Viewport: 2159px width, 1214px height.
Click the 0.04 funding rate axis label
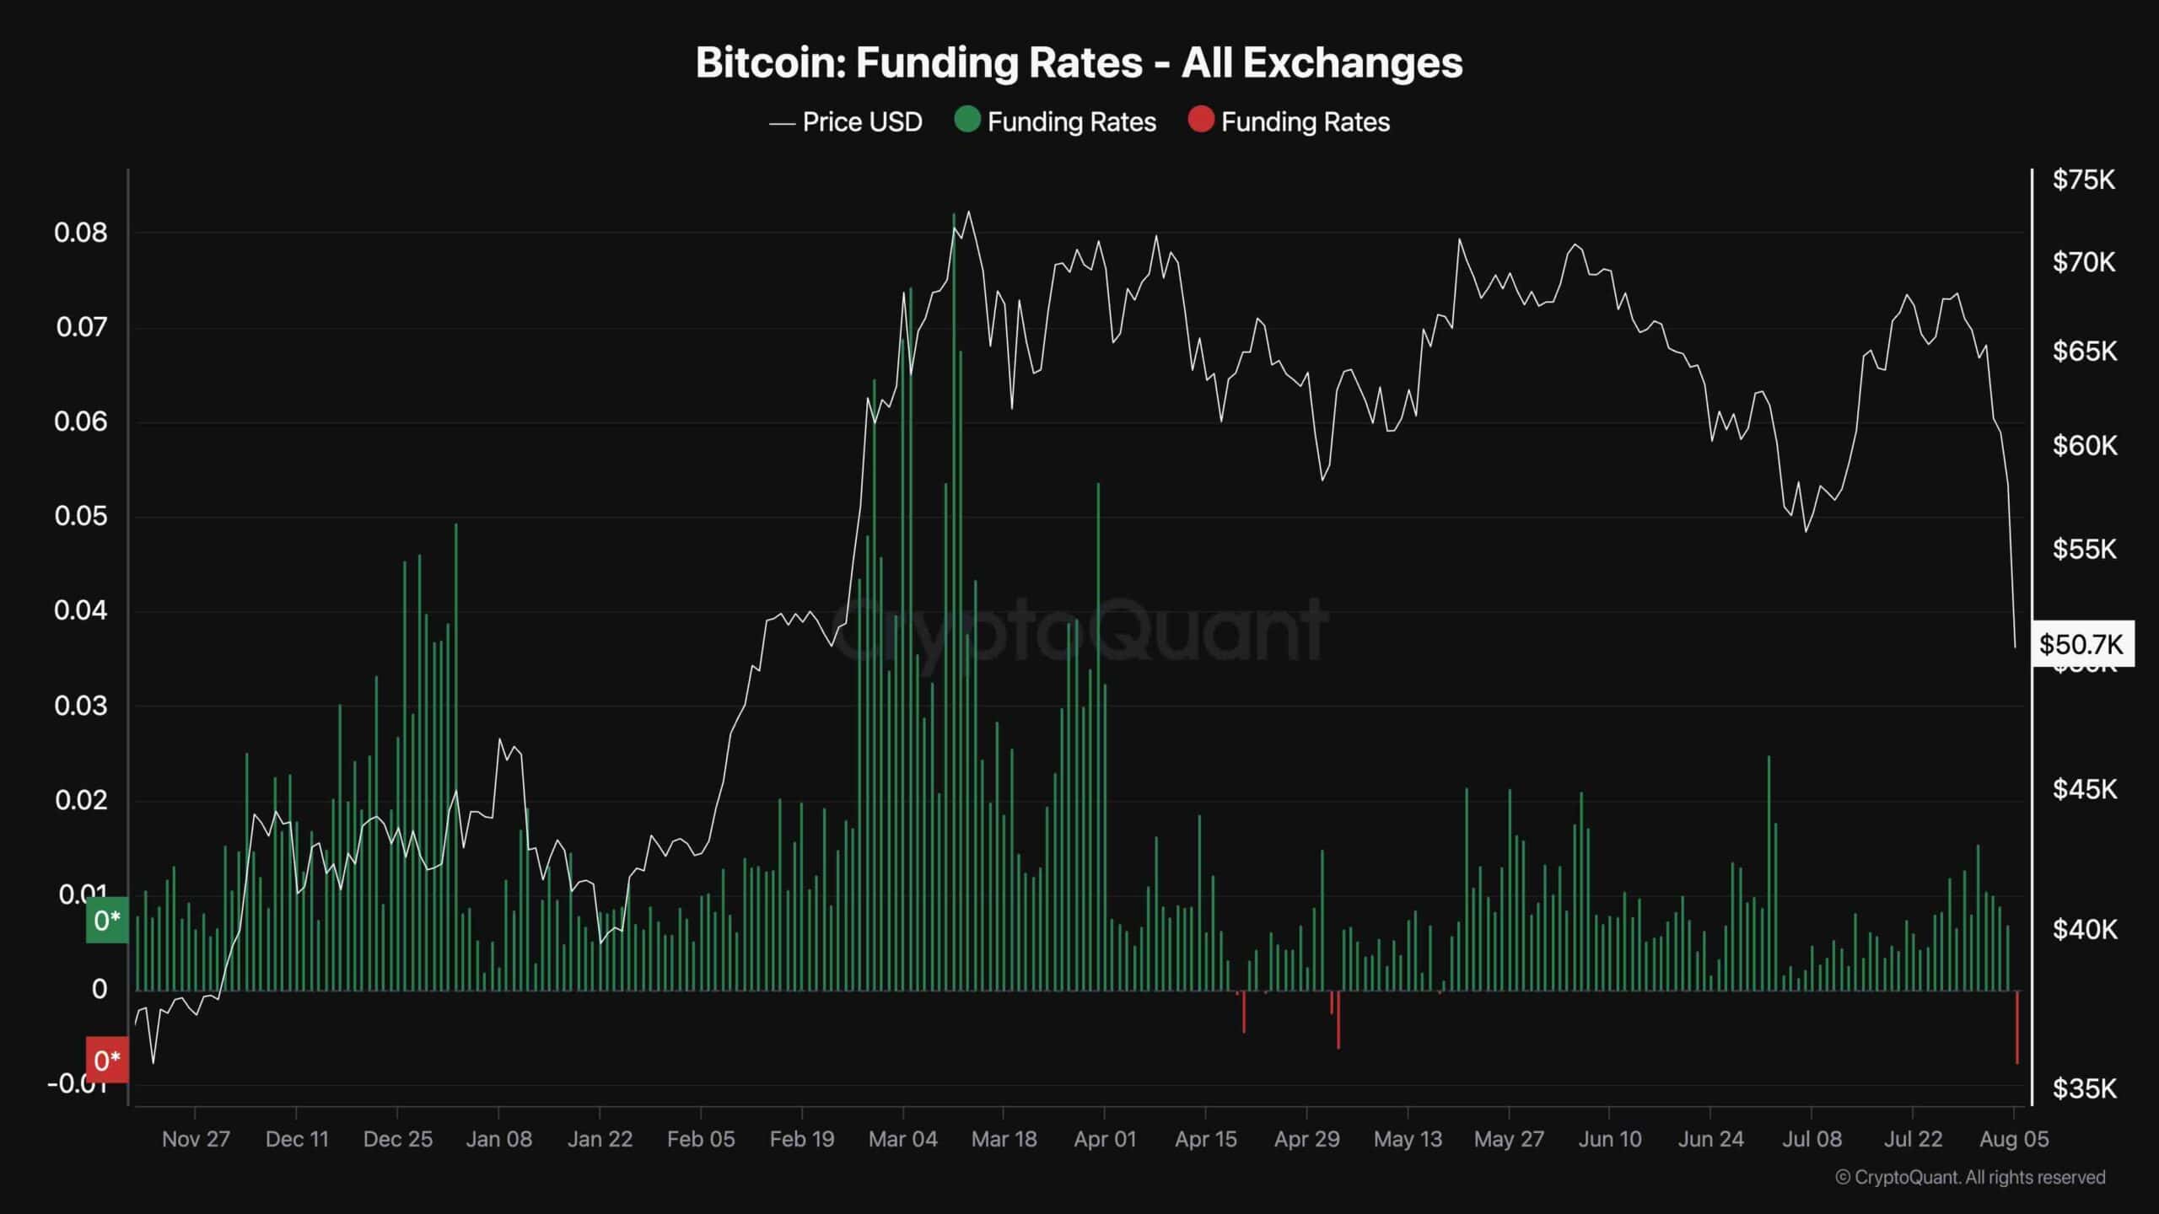pyautogui.click(x=81, y=610)
